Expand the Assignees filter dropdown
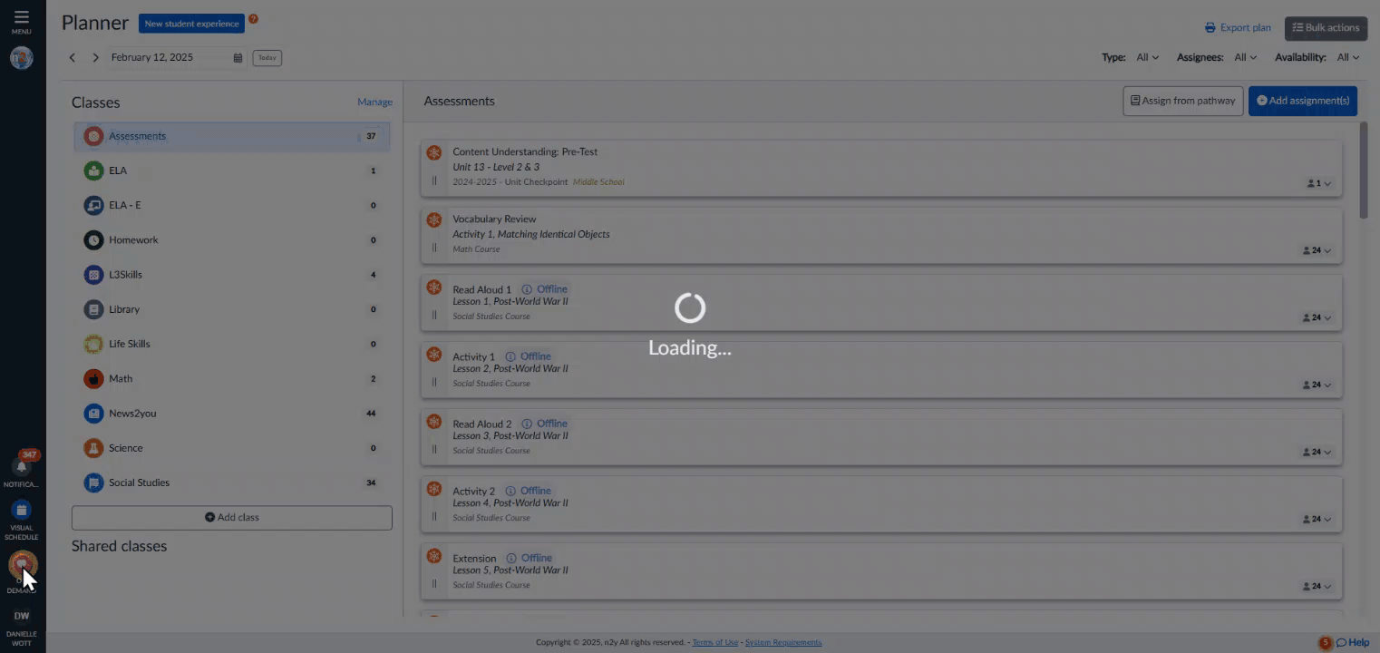This screenshot has height=653, width=1380. click(1246, 57)
